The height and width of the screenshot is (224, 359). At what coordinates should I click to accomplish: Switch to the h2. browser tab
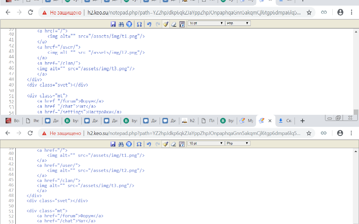point(189,121)
